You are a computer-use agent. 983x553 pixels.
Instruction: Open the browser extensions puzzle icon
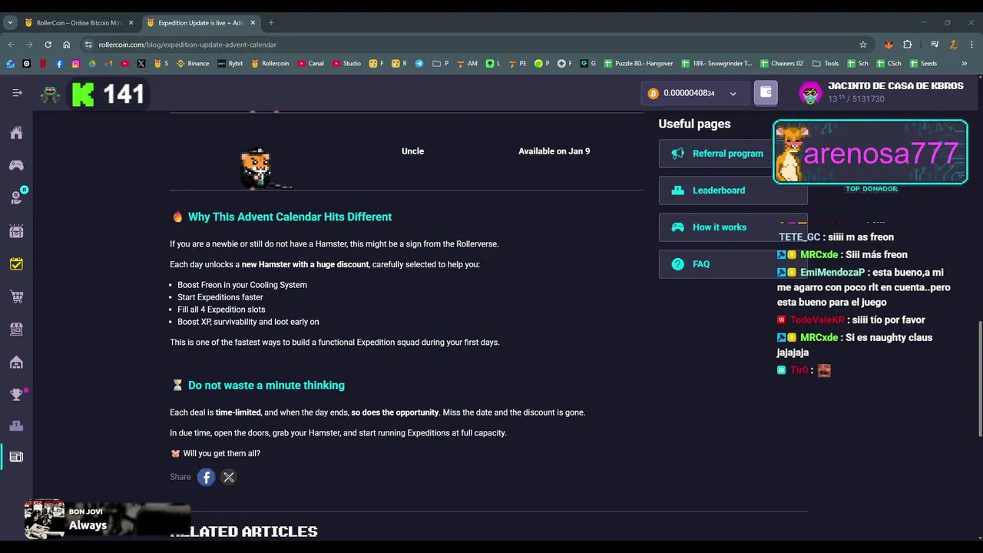[907, 45]
